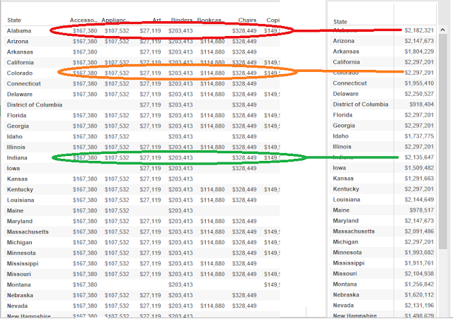The height and width of the screenshot is (319, 453).
Task: Click Missouri total $2,104,938
Action: pos(419,273)
